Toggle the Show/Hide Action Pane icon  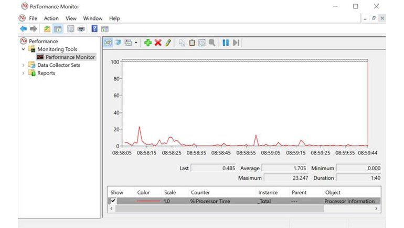(104, 29)
